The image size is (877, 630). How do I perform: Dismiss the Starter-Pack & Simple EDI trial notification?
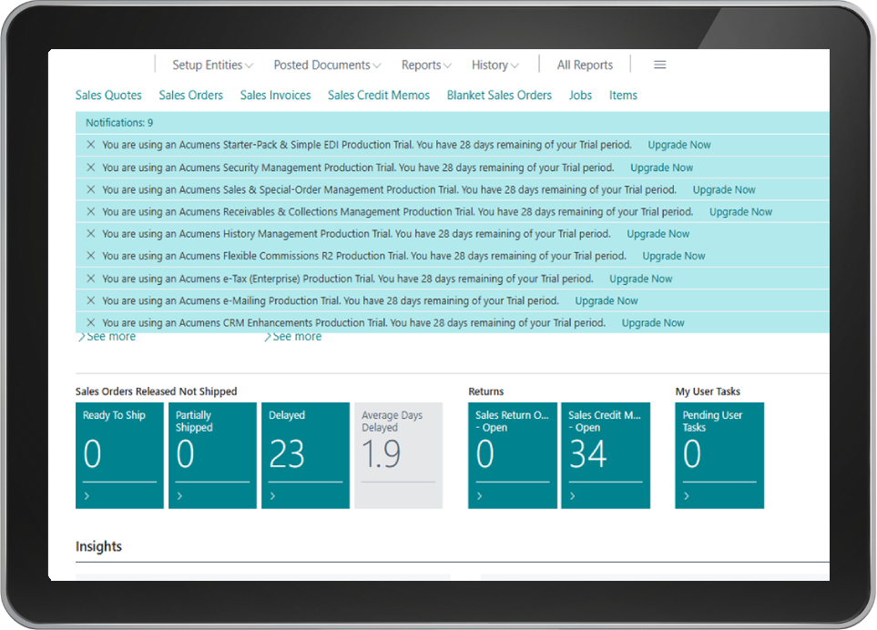click(x=90, y=145)
